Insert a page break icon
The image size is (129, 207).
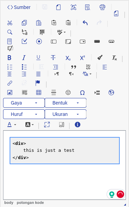[x=97, y=92]
